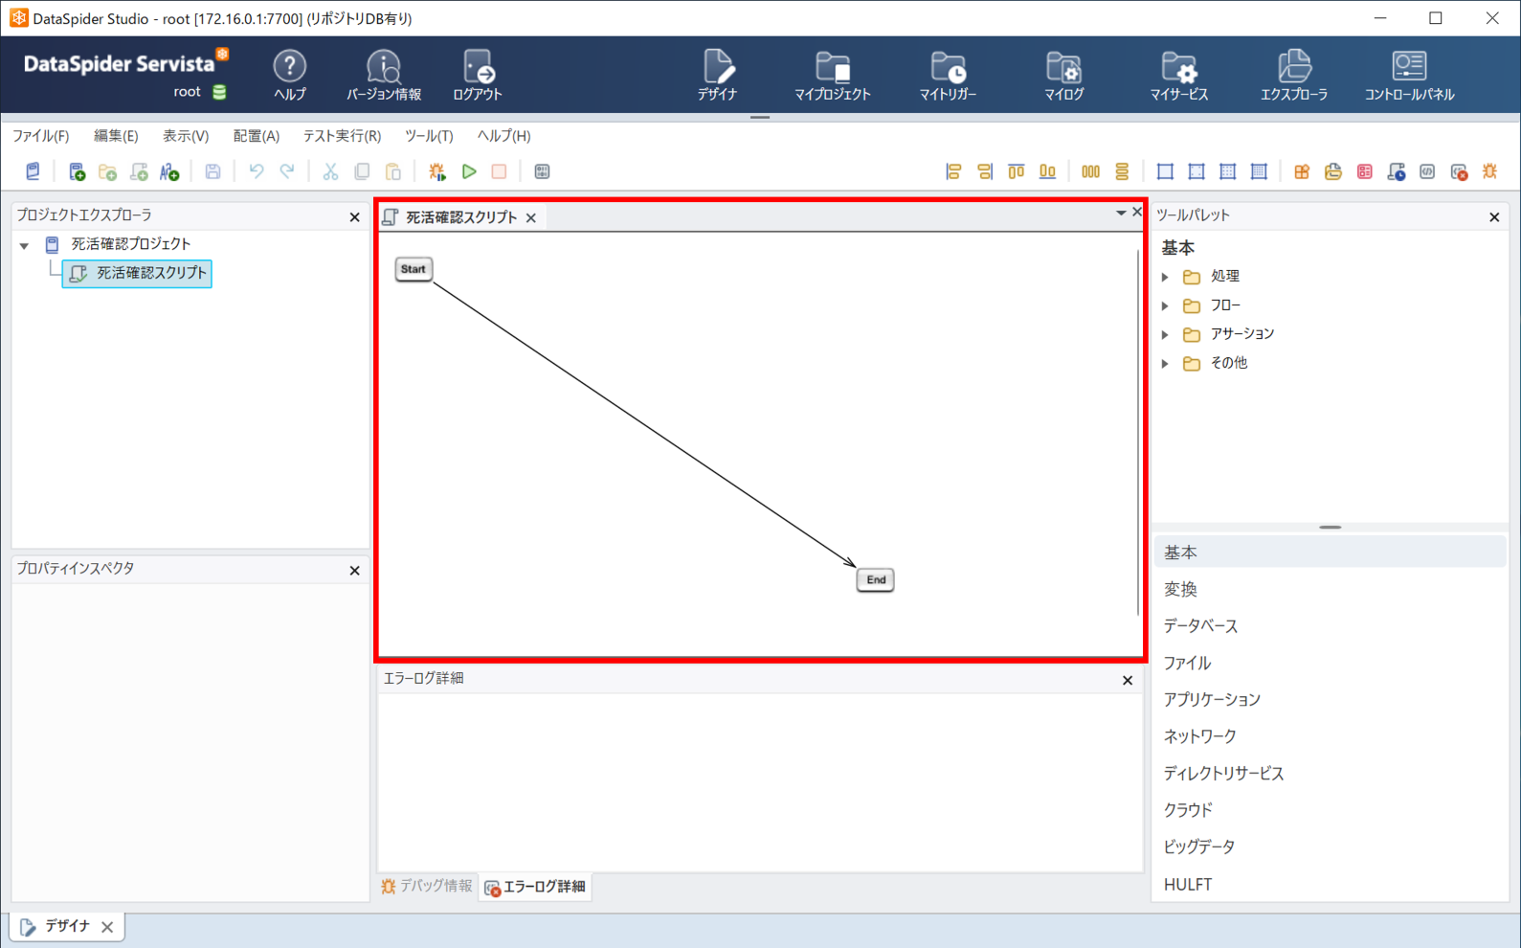Open マイトリガー
The height and width of the screenshot is (948, 1521).
(x=948, y=75)
